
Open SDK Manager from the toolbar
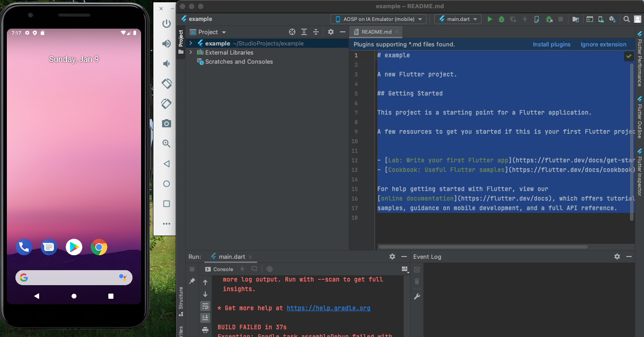[x=613, y=19]
